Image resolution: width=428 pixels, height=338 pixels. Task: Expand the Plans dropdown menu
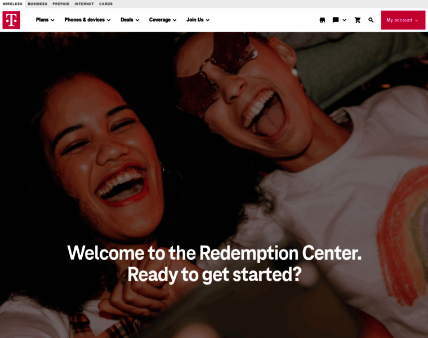(45, 20)
